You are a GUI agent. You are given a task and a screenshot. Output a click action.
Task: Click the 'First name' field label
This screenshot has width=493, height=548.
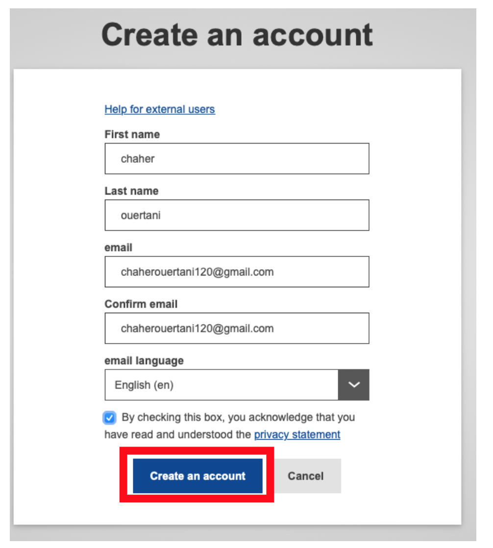tap(132, 134)
